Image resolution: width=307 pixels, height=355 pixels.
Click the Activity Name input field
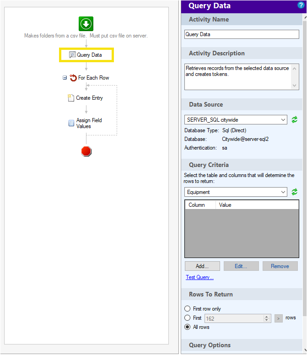(x=242, y=34)
